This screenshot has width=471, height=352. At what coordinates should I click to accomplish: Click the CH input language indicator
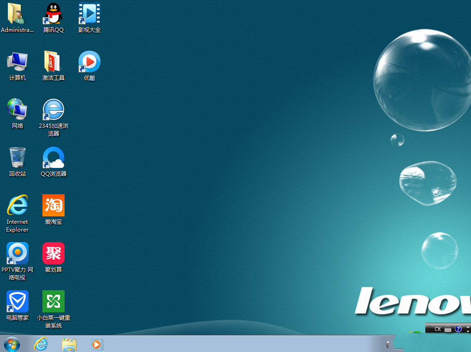(x=437, y=329)
